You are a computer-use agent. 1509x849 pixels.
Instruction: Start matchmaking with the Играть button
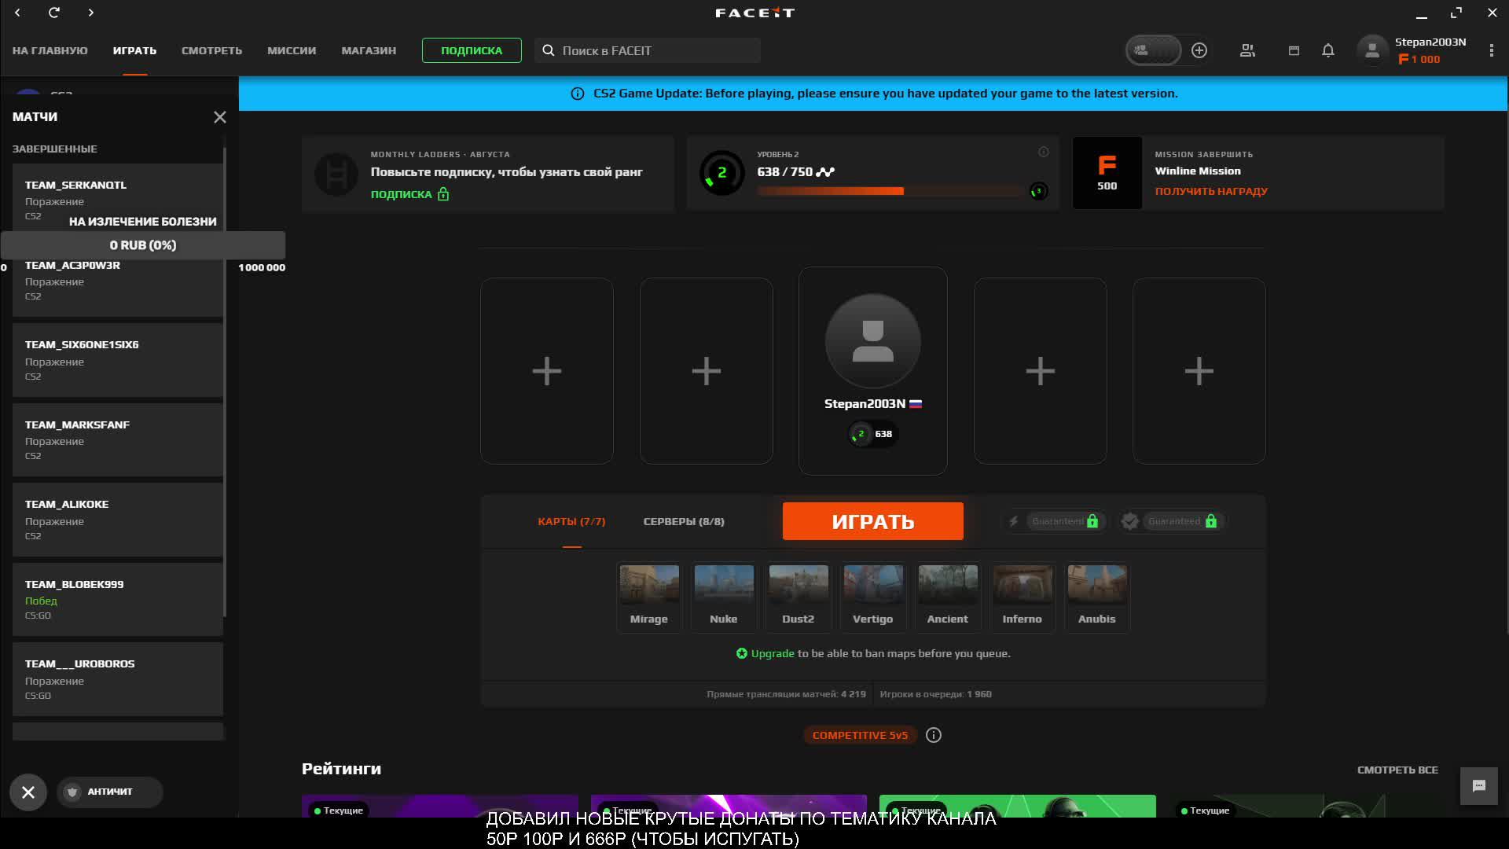click(x=873, y=521)
